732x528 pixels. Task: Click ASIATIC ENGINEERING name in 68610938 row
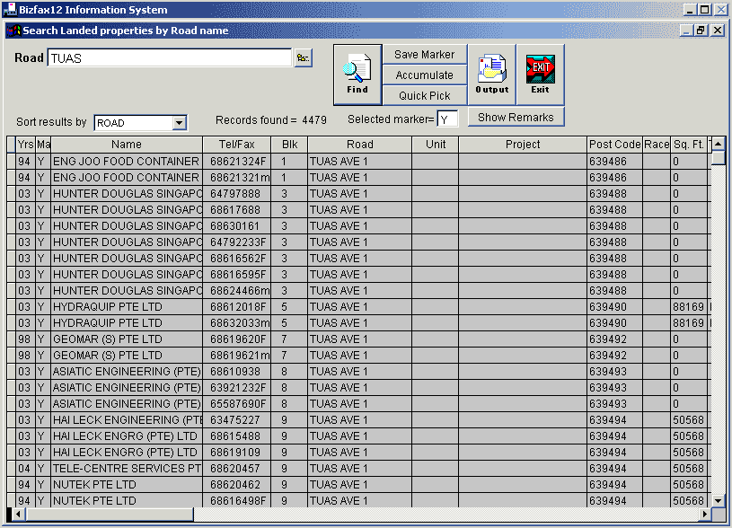[x=127, y=372]
